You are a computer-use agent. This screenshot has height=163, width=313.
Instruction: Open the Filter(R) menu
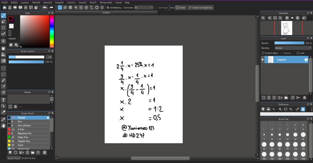(x=36, y=2)
